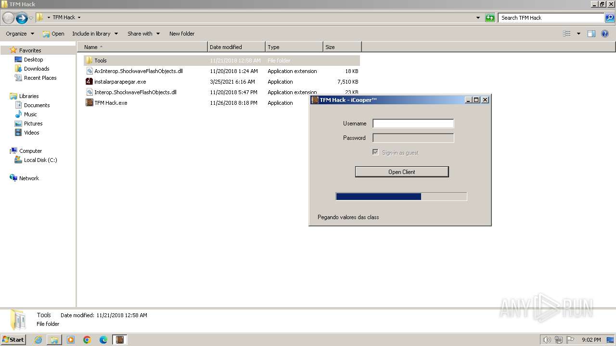Click the loading progress bar in TFM Hack
Screen dimensions: 616x346
click(401, 197)
